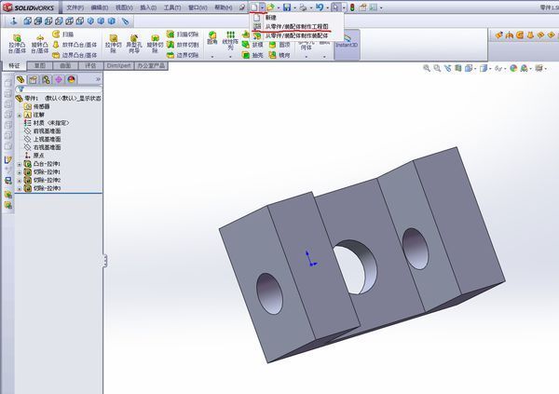The height and width of the screenshot is (394, 559).
Task: Select the Shell (抽壳) tool
Action: pyautogui.click(x=252, y=55)
